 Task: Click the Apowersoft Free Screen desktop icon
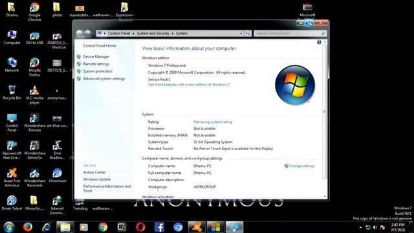[x=12, y=150]
